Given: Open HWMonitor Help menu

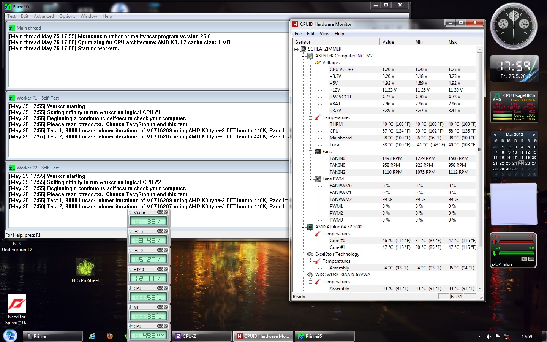Looking at the screenshot, I should (339, 34).
